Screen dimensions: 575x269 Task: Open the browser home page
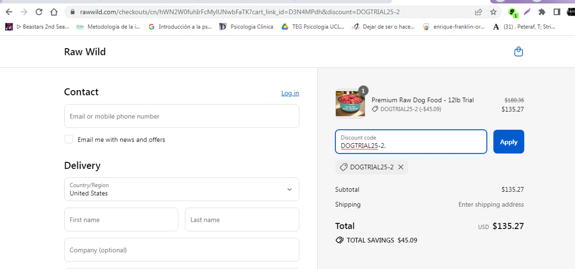(54, 12)
